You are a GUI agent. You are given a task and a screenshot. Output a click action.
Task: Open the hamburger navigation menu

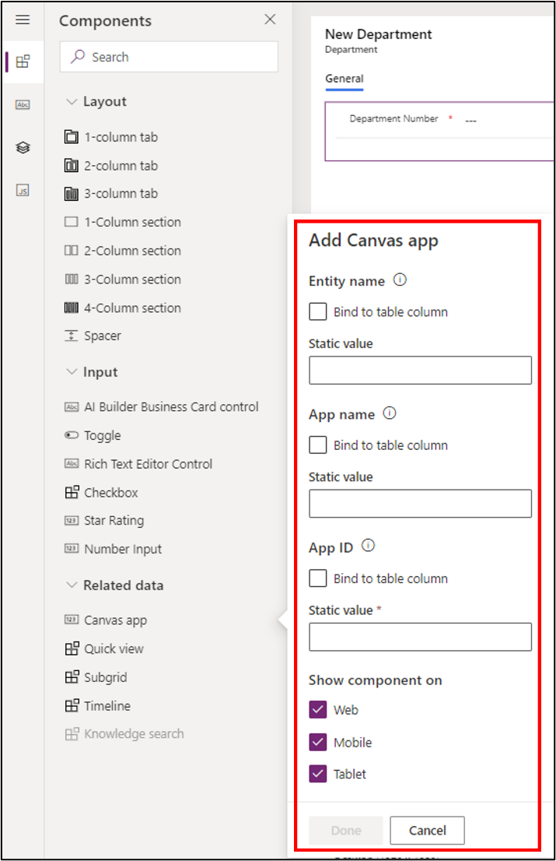[x=23, y=19]
